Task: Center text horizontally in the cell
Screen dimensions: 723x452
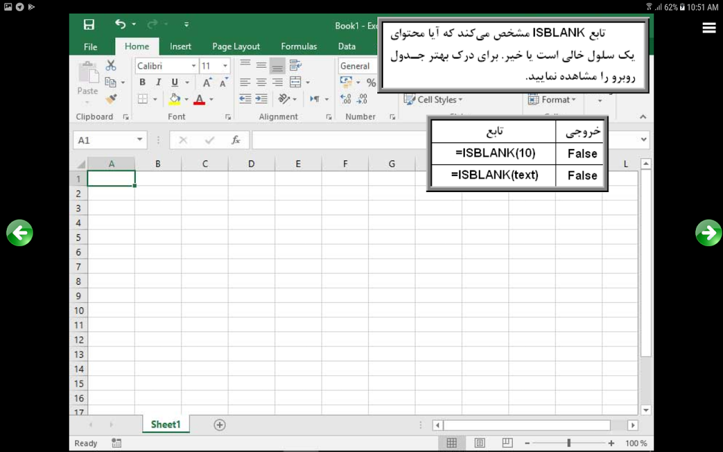Action: point(261,82)
